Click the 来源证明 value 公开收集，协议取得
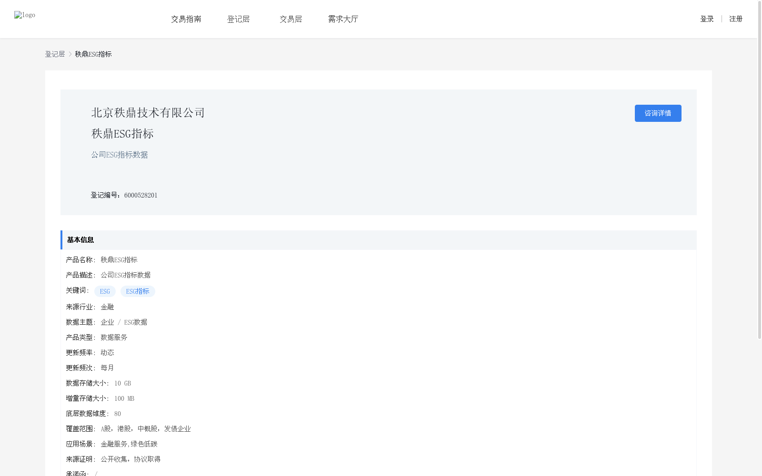This screenshot has height=476, width=762. pos(130,459)
